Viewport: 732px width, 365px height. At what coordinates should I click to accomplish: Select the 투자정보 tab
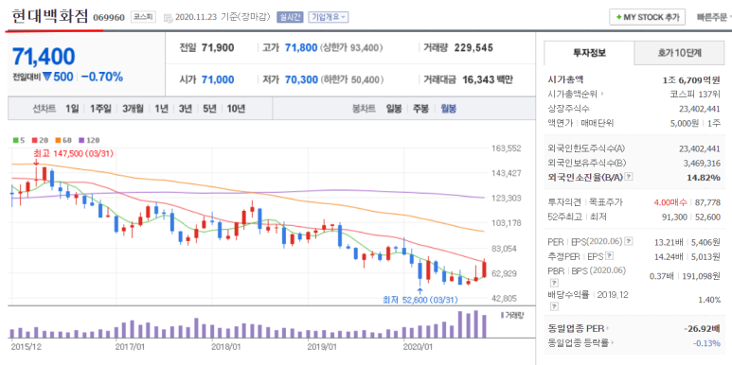pos(589,53)
